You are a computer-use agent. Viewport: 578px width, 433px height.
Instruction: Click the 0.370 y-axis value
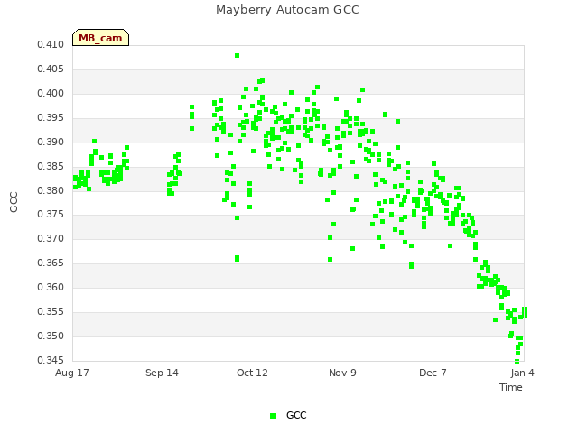click(x=51, y=238)
